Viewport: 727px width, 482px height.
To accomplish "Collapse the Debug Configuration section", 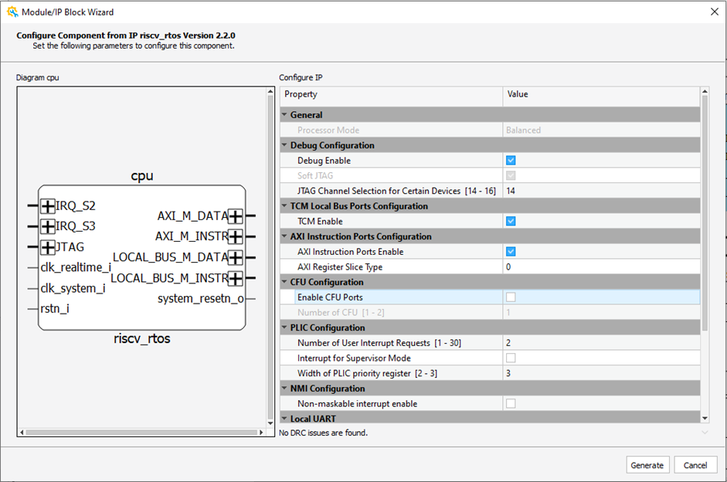I will click(284, 145).
